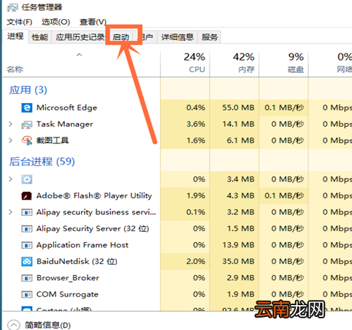Click Application Frame Host memory 13.9 MB
The image size is (352, 330).
click(x=238, y=245)
